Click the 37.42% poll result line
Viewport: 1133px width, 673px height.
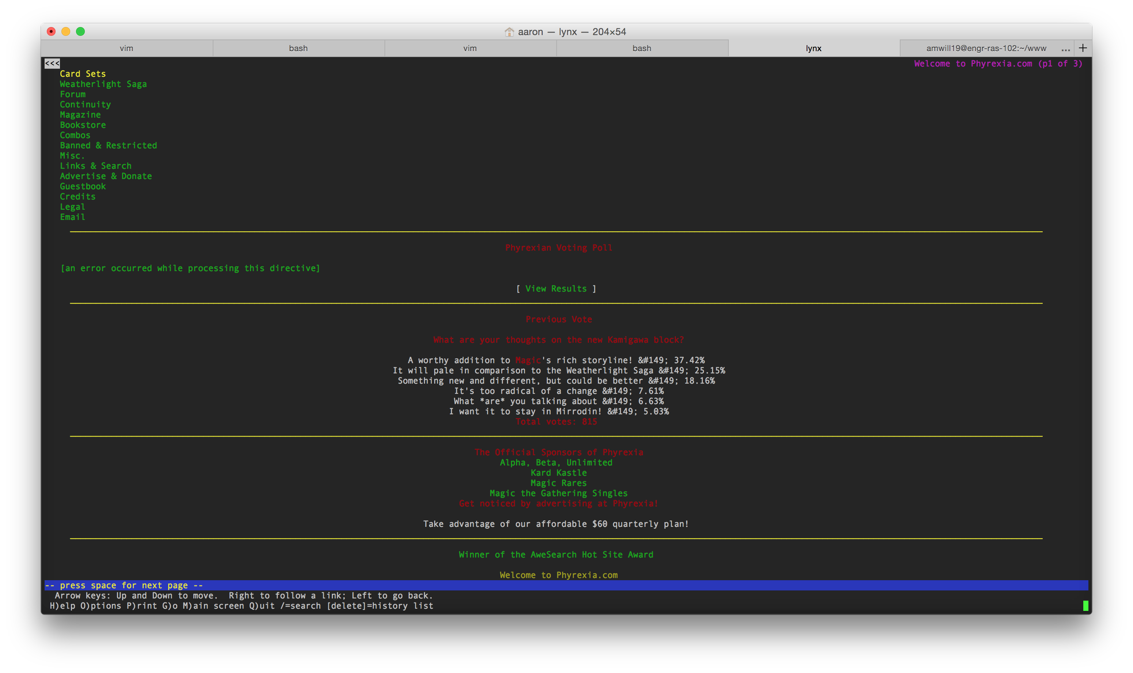point(556,360)
